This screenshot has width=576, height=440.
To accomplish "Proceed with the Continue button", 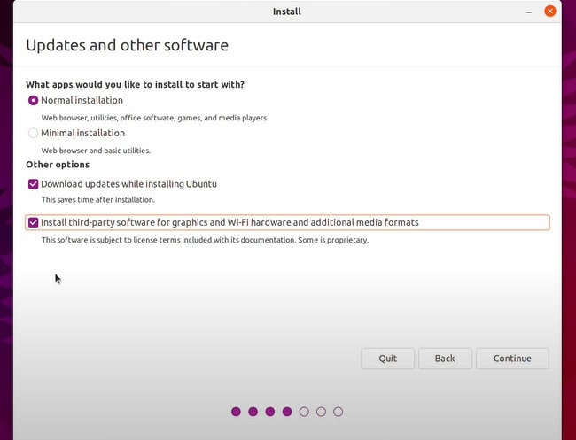I will (x=512, y=359).
